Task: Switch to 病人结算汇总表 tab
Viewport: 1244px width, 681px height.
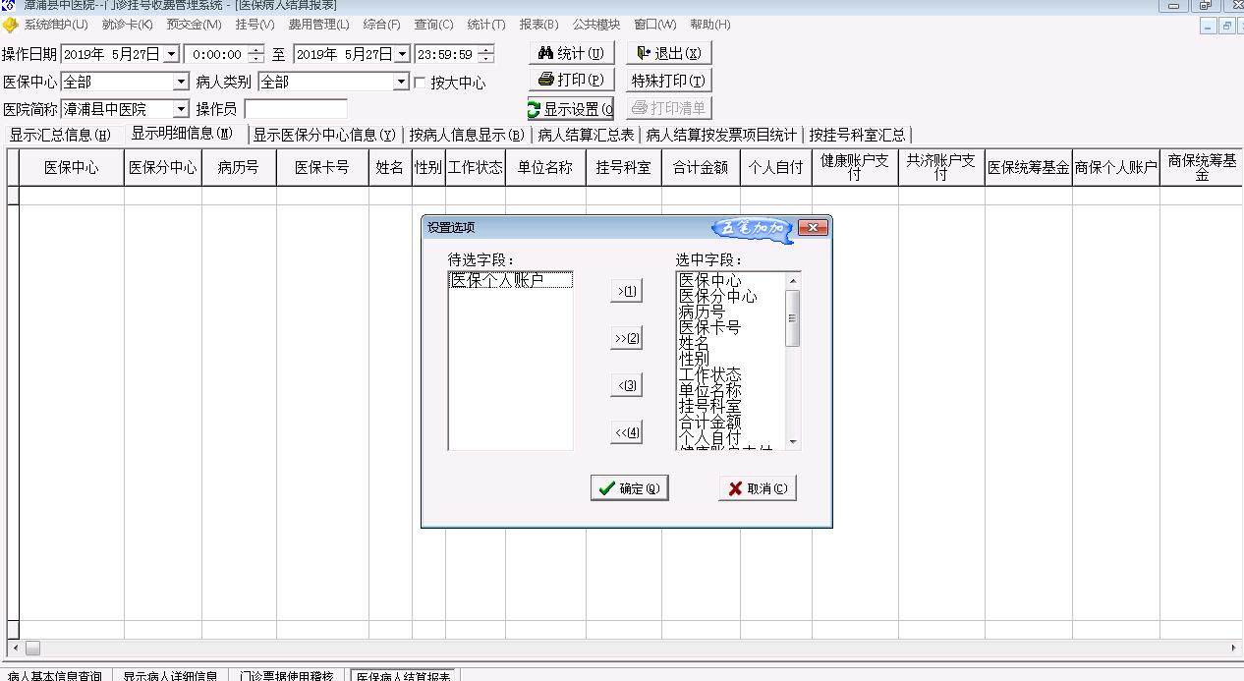Action: tap(586, 135)
